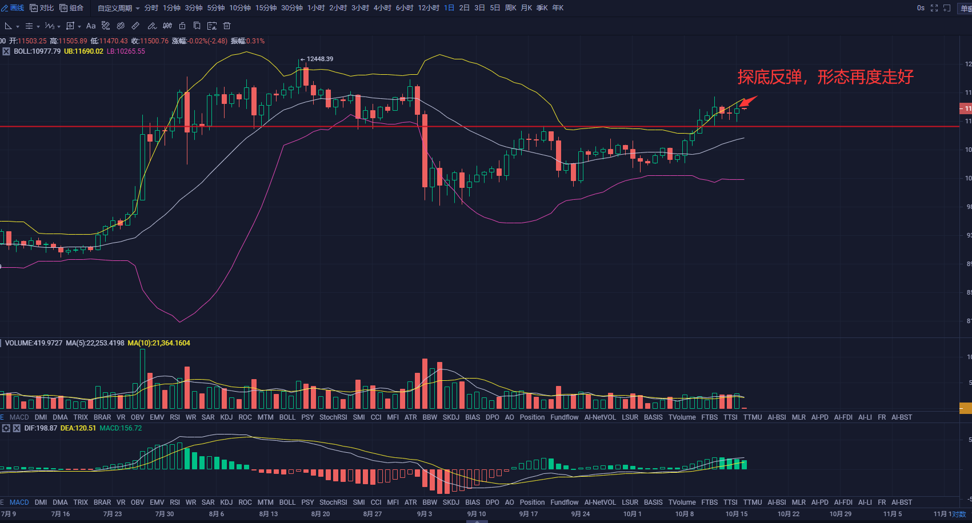Click the edit drawings dashed-box icon
972x523 pixels.
pyautogui.click(x=212, y=26)
